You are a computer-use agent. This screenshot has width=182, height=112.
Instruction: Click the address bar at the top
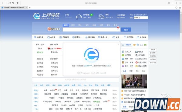click(x=91, y=3)
